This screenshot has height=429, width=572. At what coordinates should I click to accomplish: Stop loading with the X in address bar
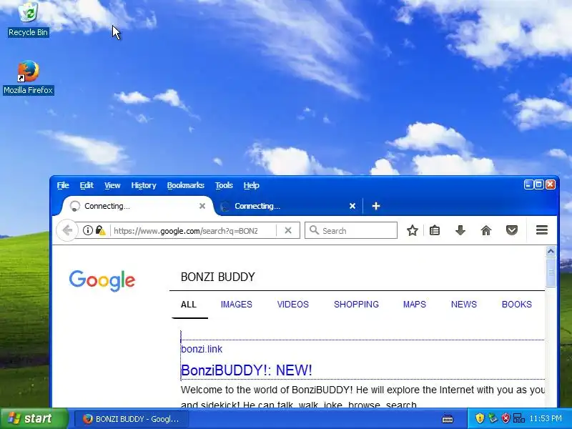click(x=288, y=230)
